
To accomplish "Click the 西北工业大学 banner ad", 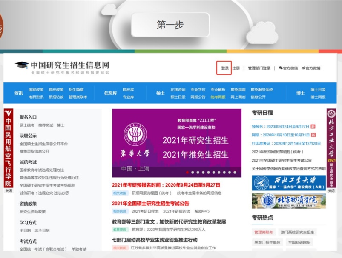I will (x=288, y=183).
